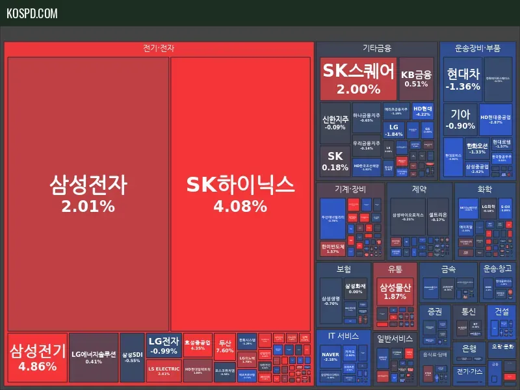Select the 금속 sector header
The image size is (520, 390).
[x=448, y=269]
